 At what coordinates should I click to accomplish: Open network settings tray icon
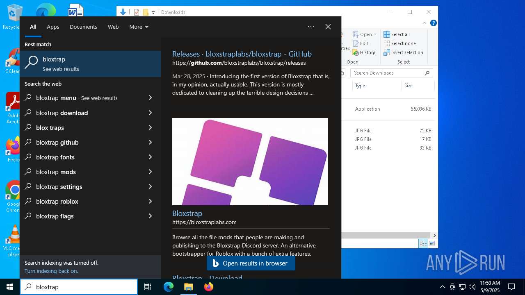(462, 287)
